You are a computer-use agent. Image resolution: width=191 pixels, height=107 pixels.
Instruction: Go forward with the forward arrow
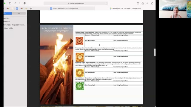(20, 3)
